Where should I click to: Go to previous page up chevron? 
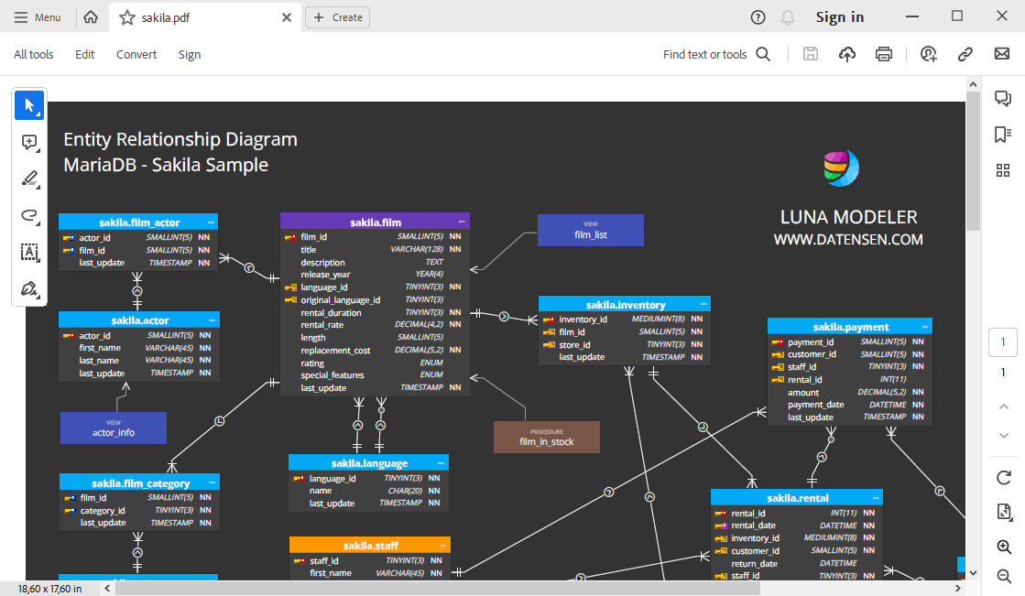(1003, 406)
